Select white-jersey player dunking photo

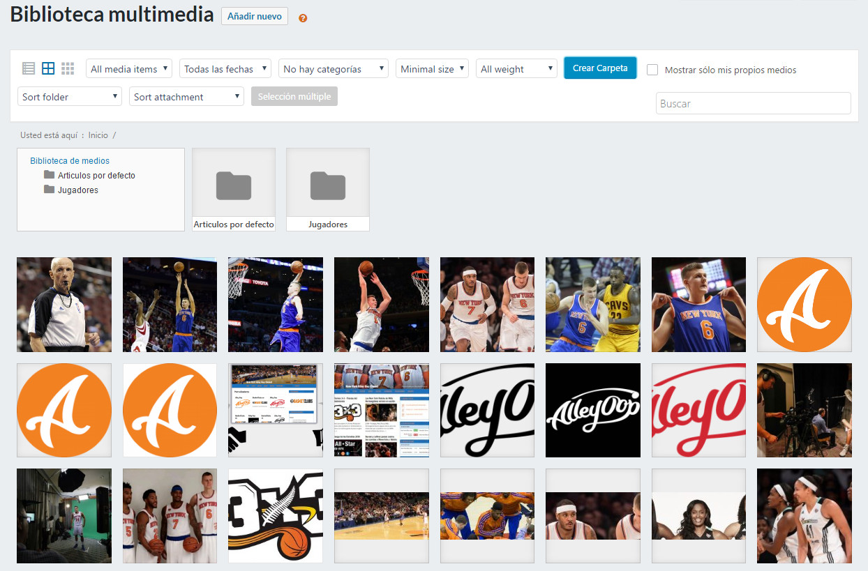[382, 305]
